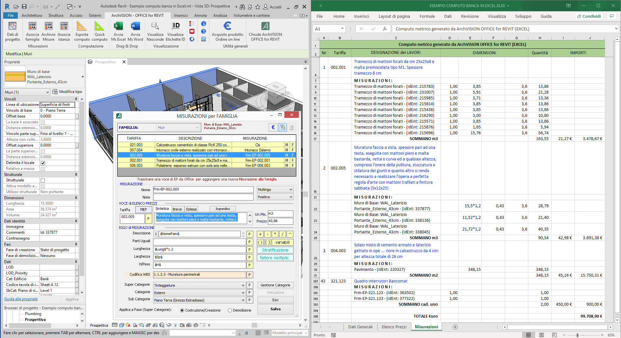The height and width of the screenshot is (338, 621).
Task: Click Esporta computo icon
Action: (82, 32)
